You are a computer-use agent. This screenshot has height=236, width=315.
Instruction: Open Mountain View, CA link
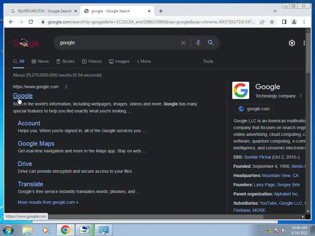tap(280, 175)
